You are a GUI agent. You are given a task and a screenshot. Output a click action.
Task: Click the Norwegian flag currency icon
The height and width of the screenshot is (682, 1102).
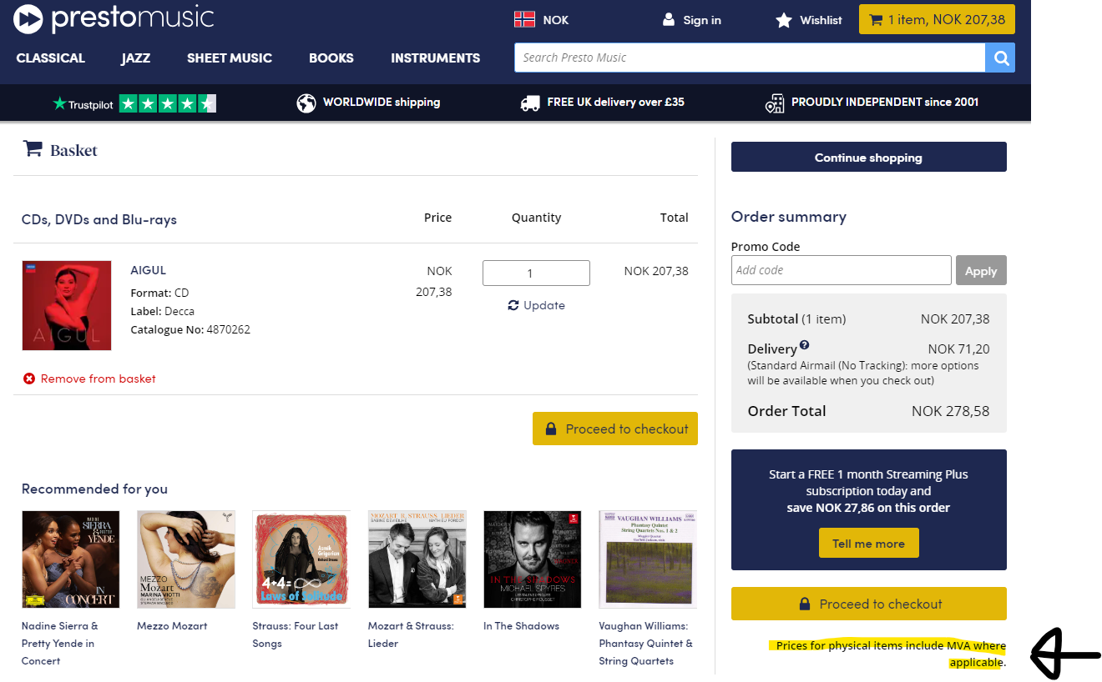pos(524,19)
